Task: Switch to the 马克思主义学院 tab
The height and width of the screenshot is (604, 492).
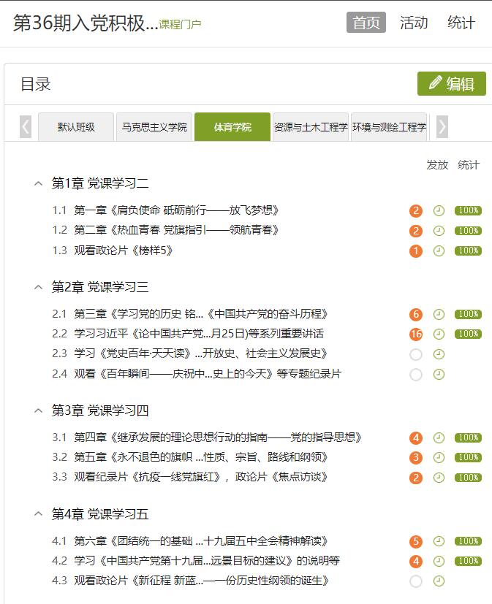Action: pos(154,127)
